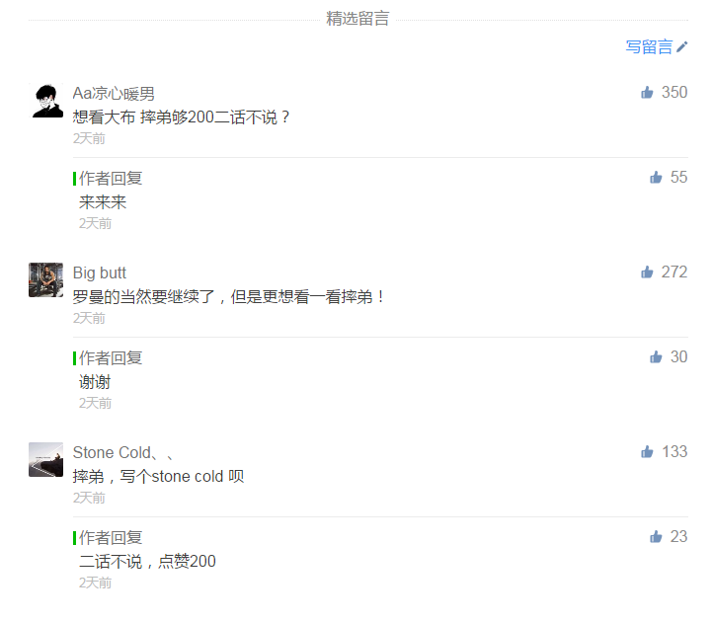Select the username Big butt
The width and height of the screenshot is (713, 622).
tap(100, 272)
